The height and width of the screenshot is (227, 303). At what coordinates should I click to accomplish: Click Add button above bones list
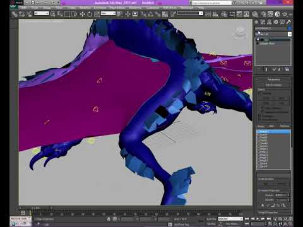click(271, 126)
